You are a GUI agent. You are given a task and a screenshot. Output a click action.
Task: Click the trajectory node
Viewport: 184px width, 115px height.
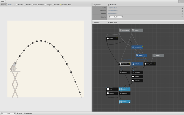point(125,64)
